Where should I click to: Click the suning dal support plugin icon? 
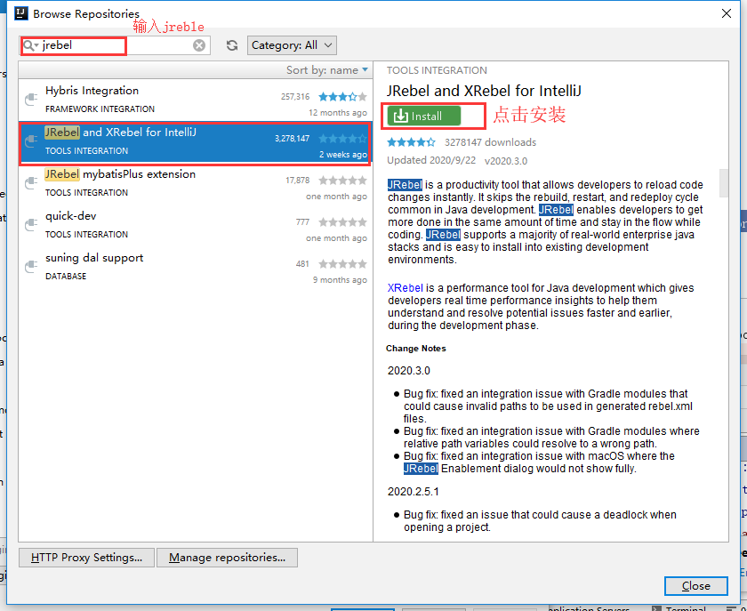tap(31, 267)
